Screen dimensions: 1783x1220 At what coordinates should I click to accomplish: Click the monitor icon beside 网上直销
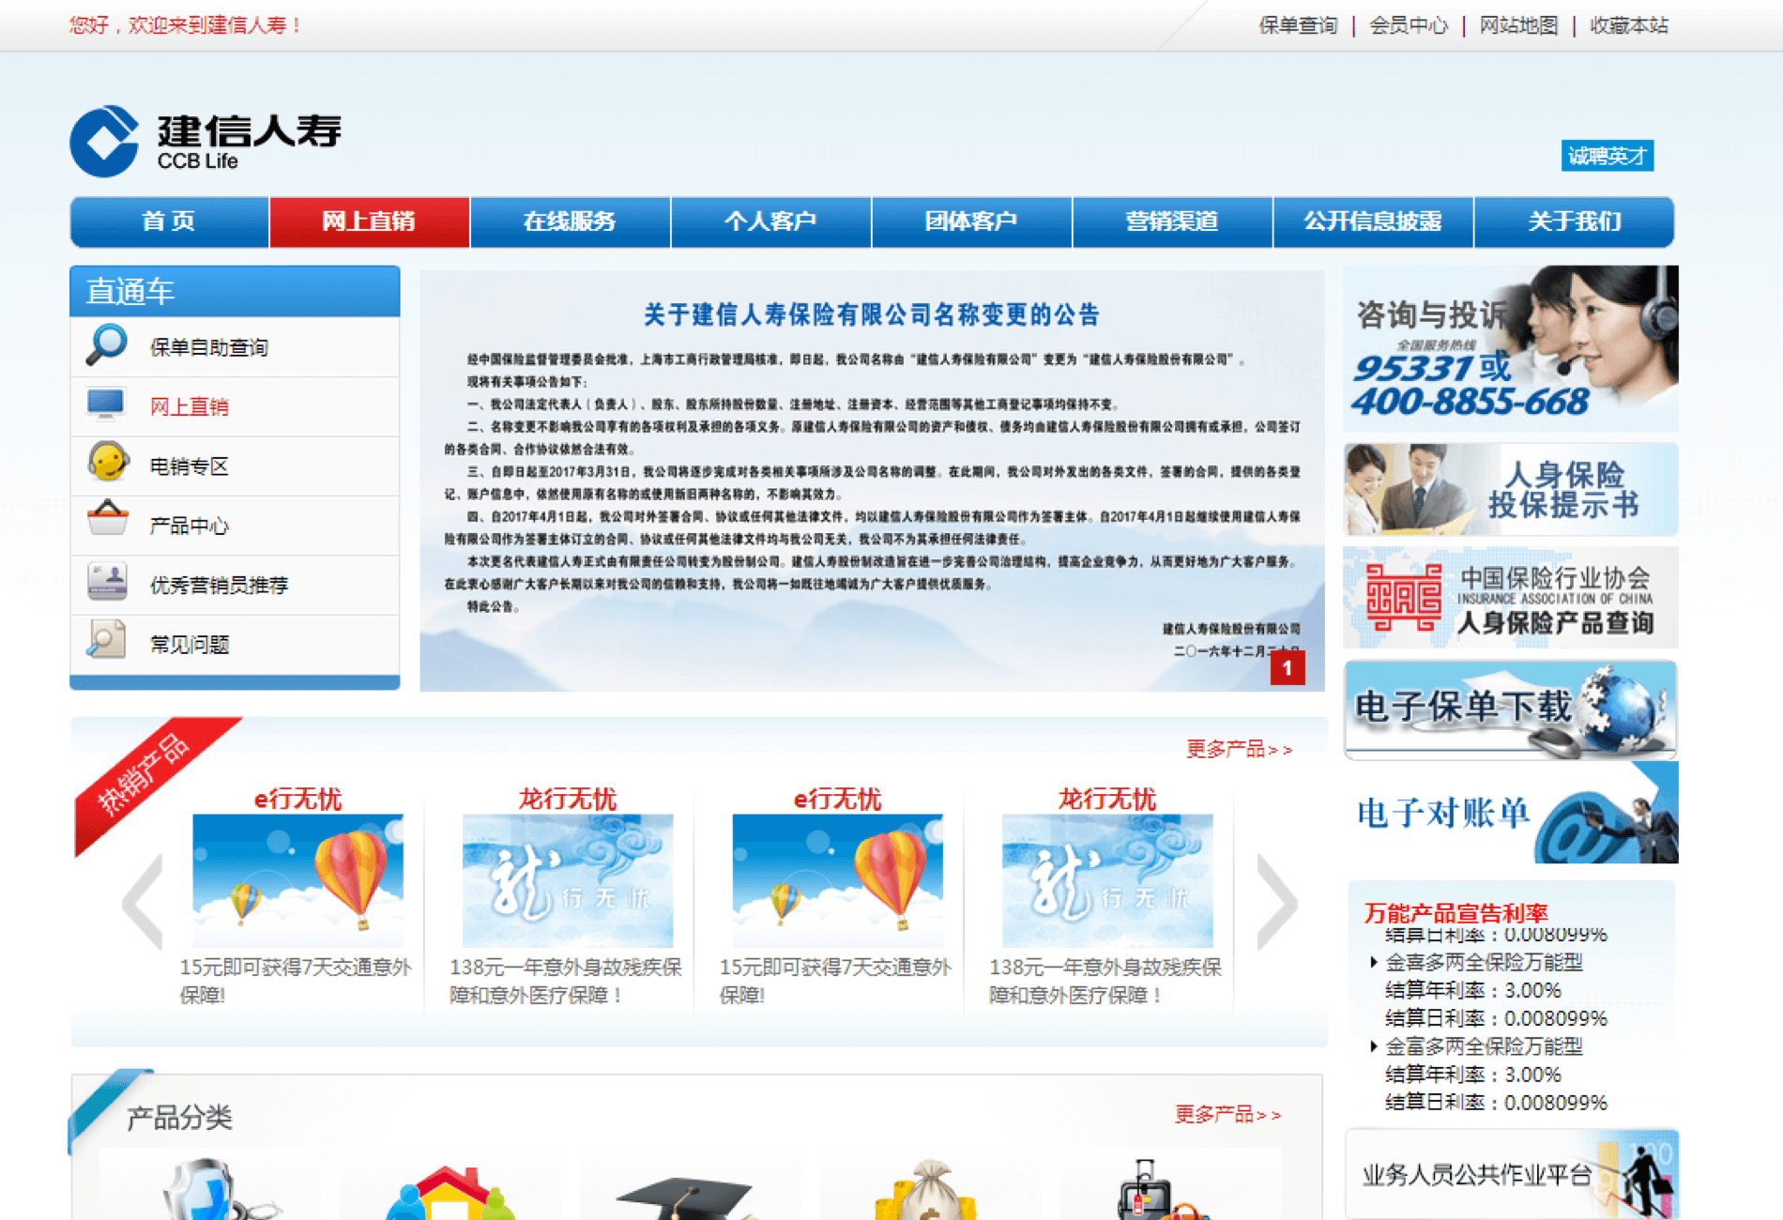pos(105,404)
